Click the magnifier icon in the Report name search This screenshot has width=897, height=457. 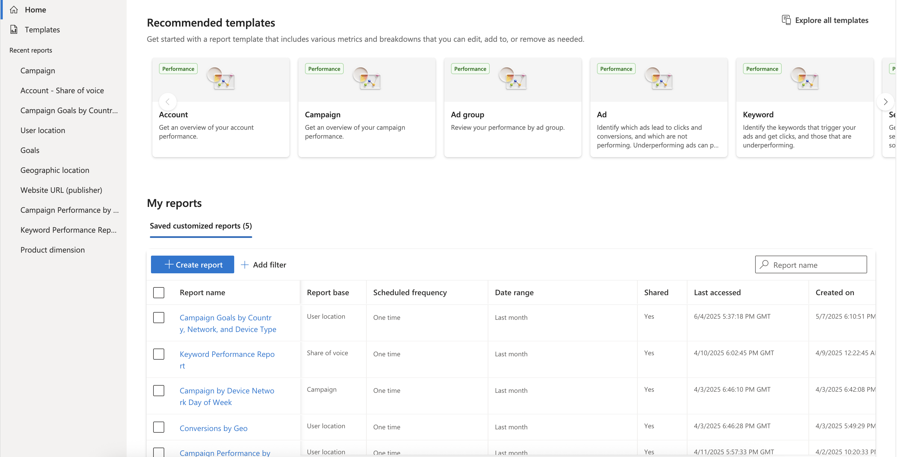pos(764,265)
